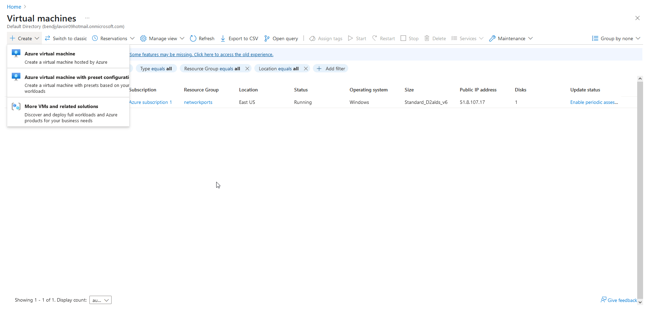Sort by the Update status column header
Viewport: 650px width, 312px height.
pyautogui.click(x=585, y=90)
